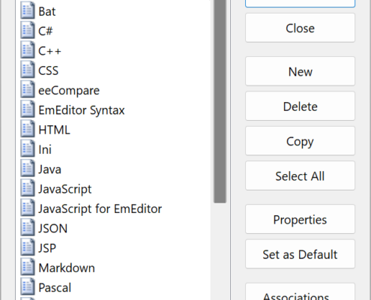The width and height of the screenshot is (371, 300).
Task: Pick the Ini configuration entry
Action: pos(45,150)
